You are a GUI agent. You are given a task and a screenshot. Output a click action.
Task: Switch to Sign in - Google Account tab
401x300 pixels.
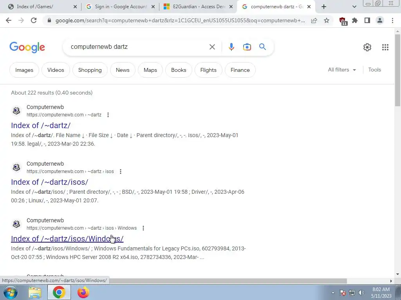tap(121, 7)
